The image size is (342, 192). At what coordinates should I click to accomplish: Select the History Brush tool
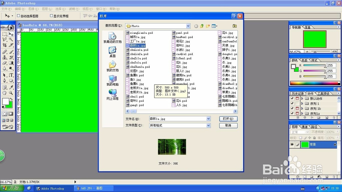[x=11, y=57]
